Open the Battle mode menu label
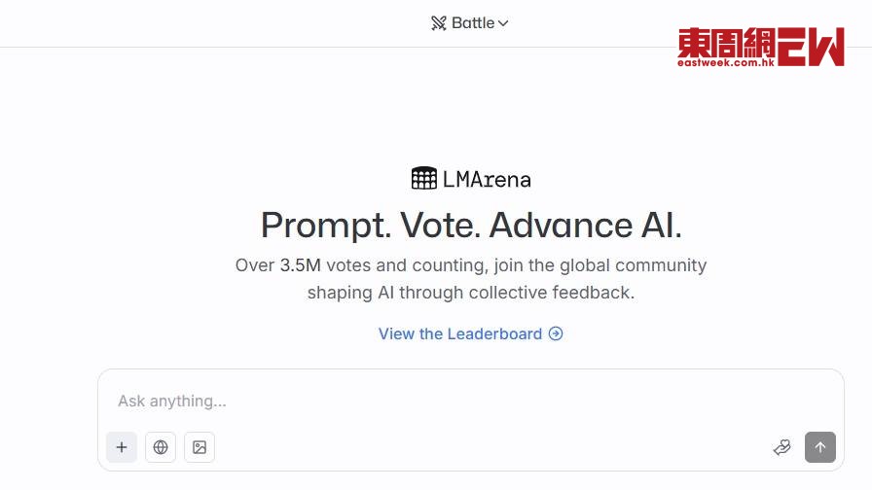Viewport: 872px width, 490px height. [473, 23]
